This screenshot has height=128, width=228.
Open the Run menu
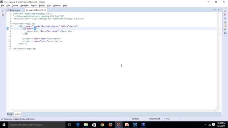click(49, 6)
